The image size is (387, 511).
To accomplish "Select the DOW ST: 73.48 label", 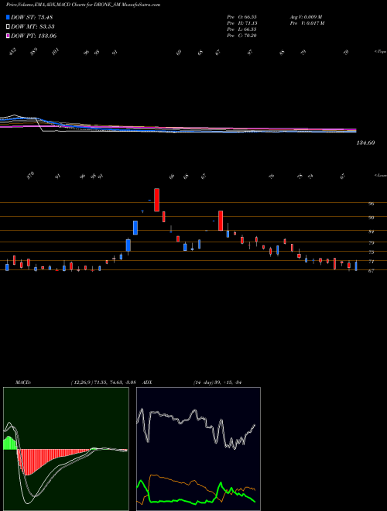I will 32,17.
